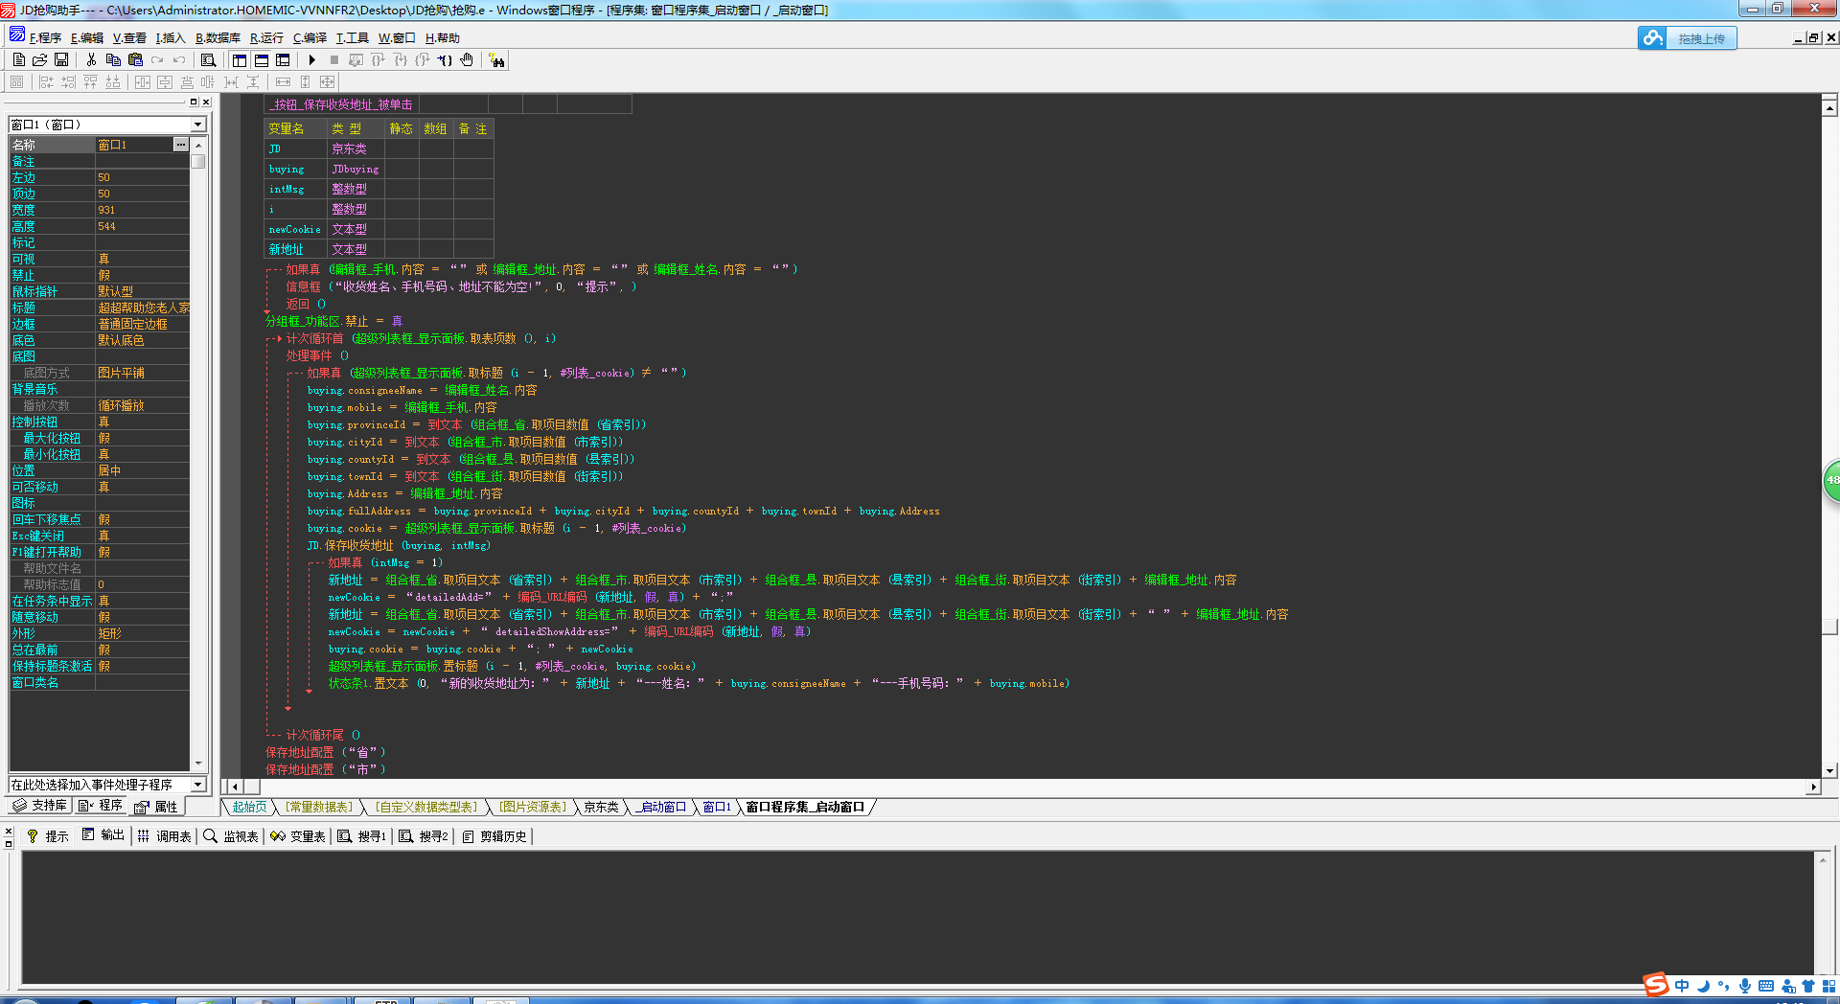This screenshot has height=1004, width=1840.
Task: Switch to the 窗口1 document tab
Action: (717, 808)
